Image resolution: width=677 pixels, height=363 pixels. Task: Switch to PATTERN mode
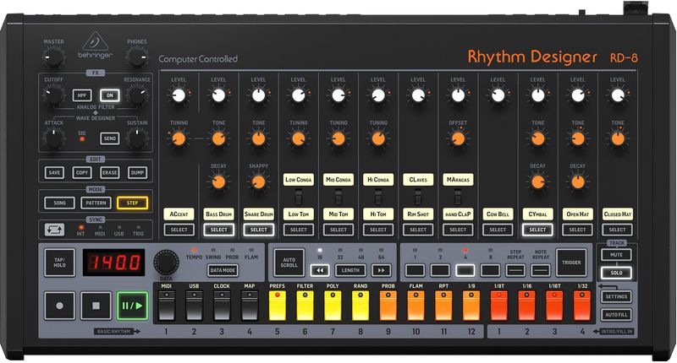coord(96,203)
